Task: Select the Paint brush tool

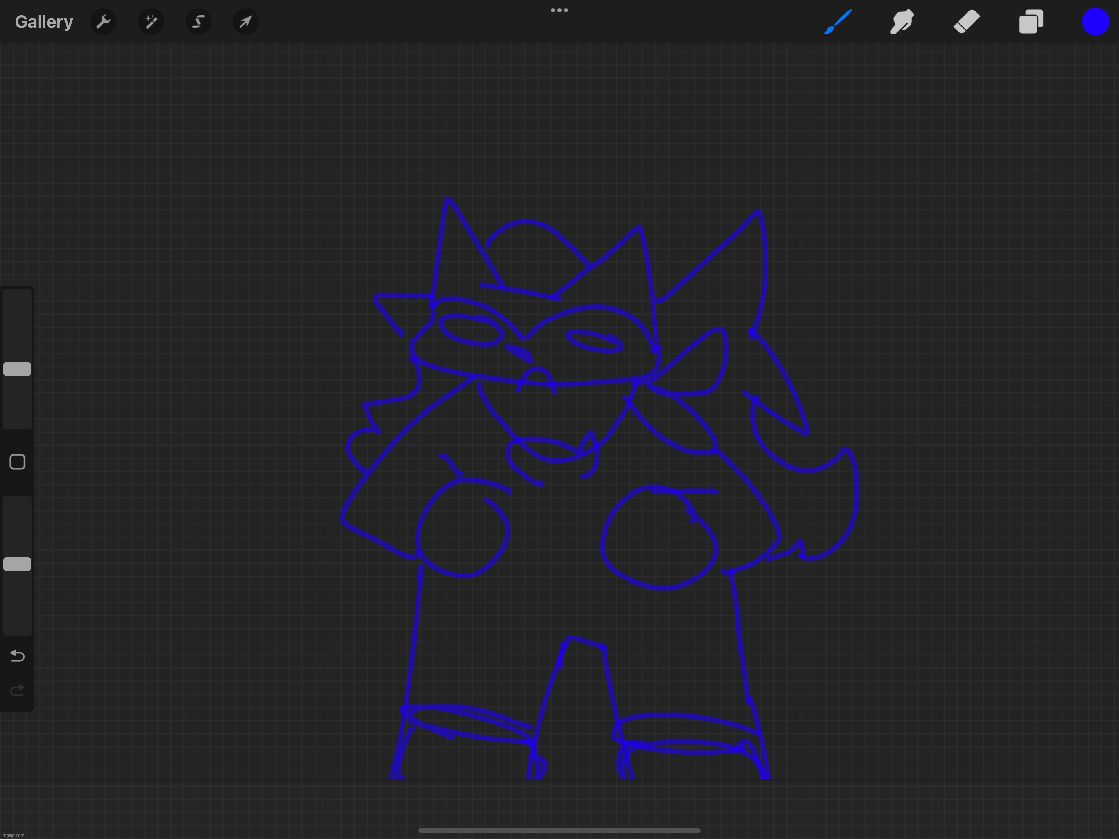Action: tap(838, 22)
